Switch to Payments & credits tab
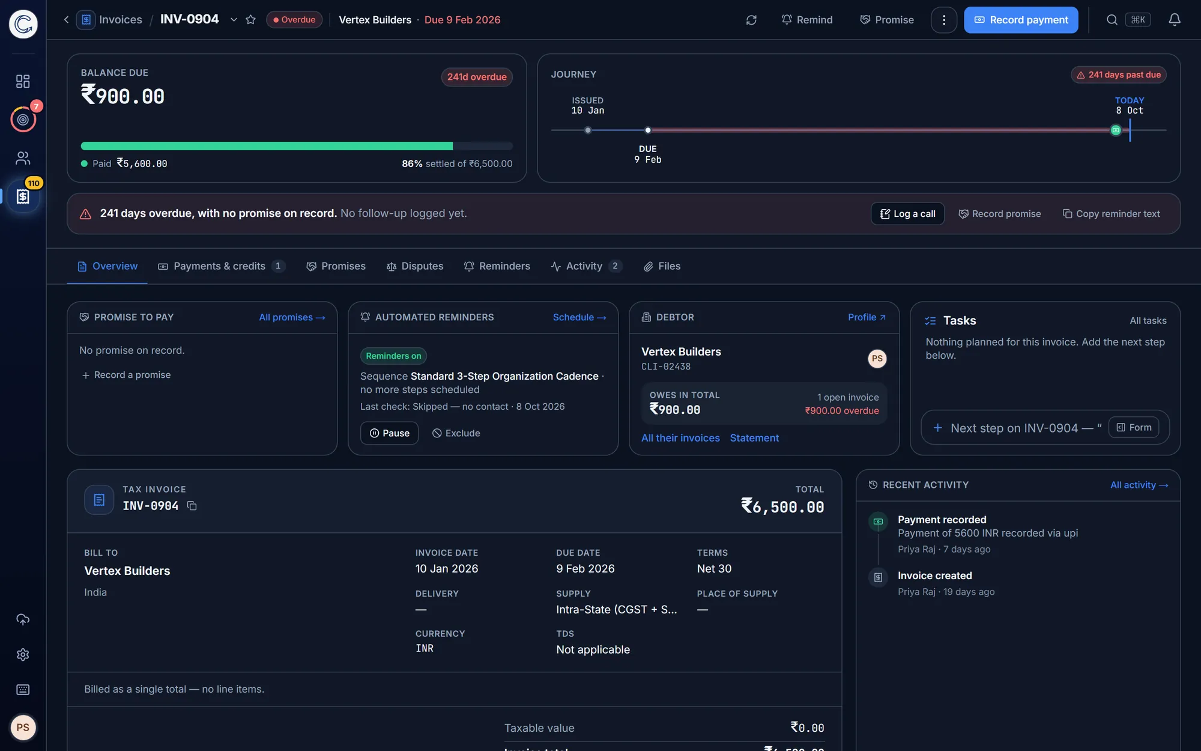The image size is (1201, 751). [x=221, y=266]
